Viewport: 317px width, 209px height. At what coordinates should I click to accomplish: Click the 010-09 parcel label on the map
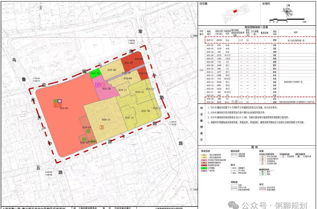click(128, 78)
